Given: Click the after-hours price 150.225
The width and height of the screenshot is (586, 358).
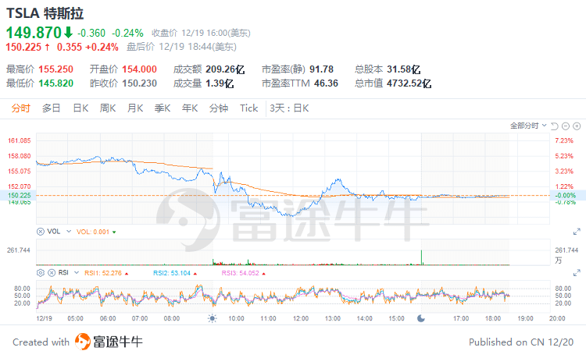Looking at the screenshot, I should pyautogui.click(x=23, y=48).
